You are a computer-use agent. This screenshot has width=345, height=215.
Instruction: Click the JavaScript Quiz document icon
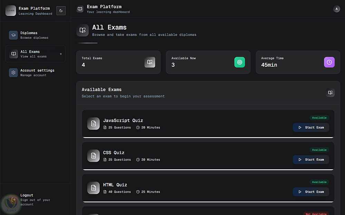pos(93,123)
